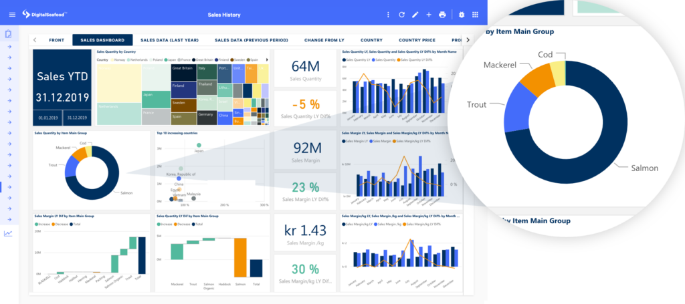Click the Japan bubble in Top 10 scatter
The width and height of the screenshot is (685, 304).
[199, 145]
